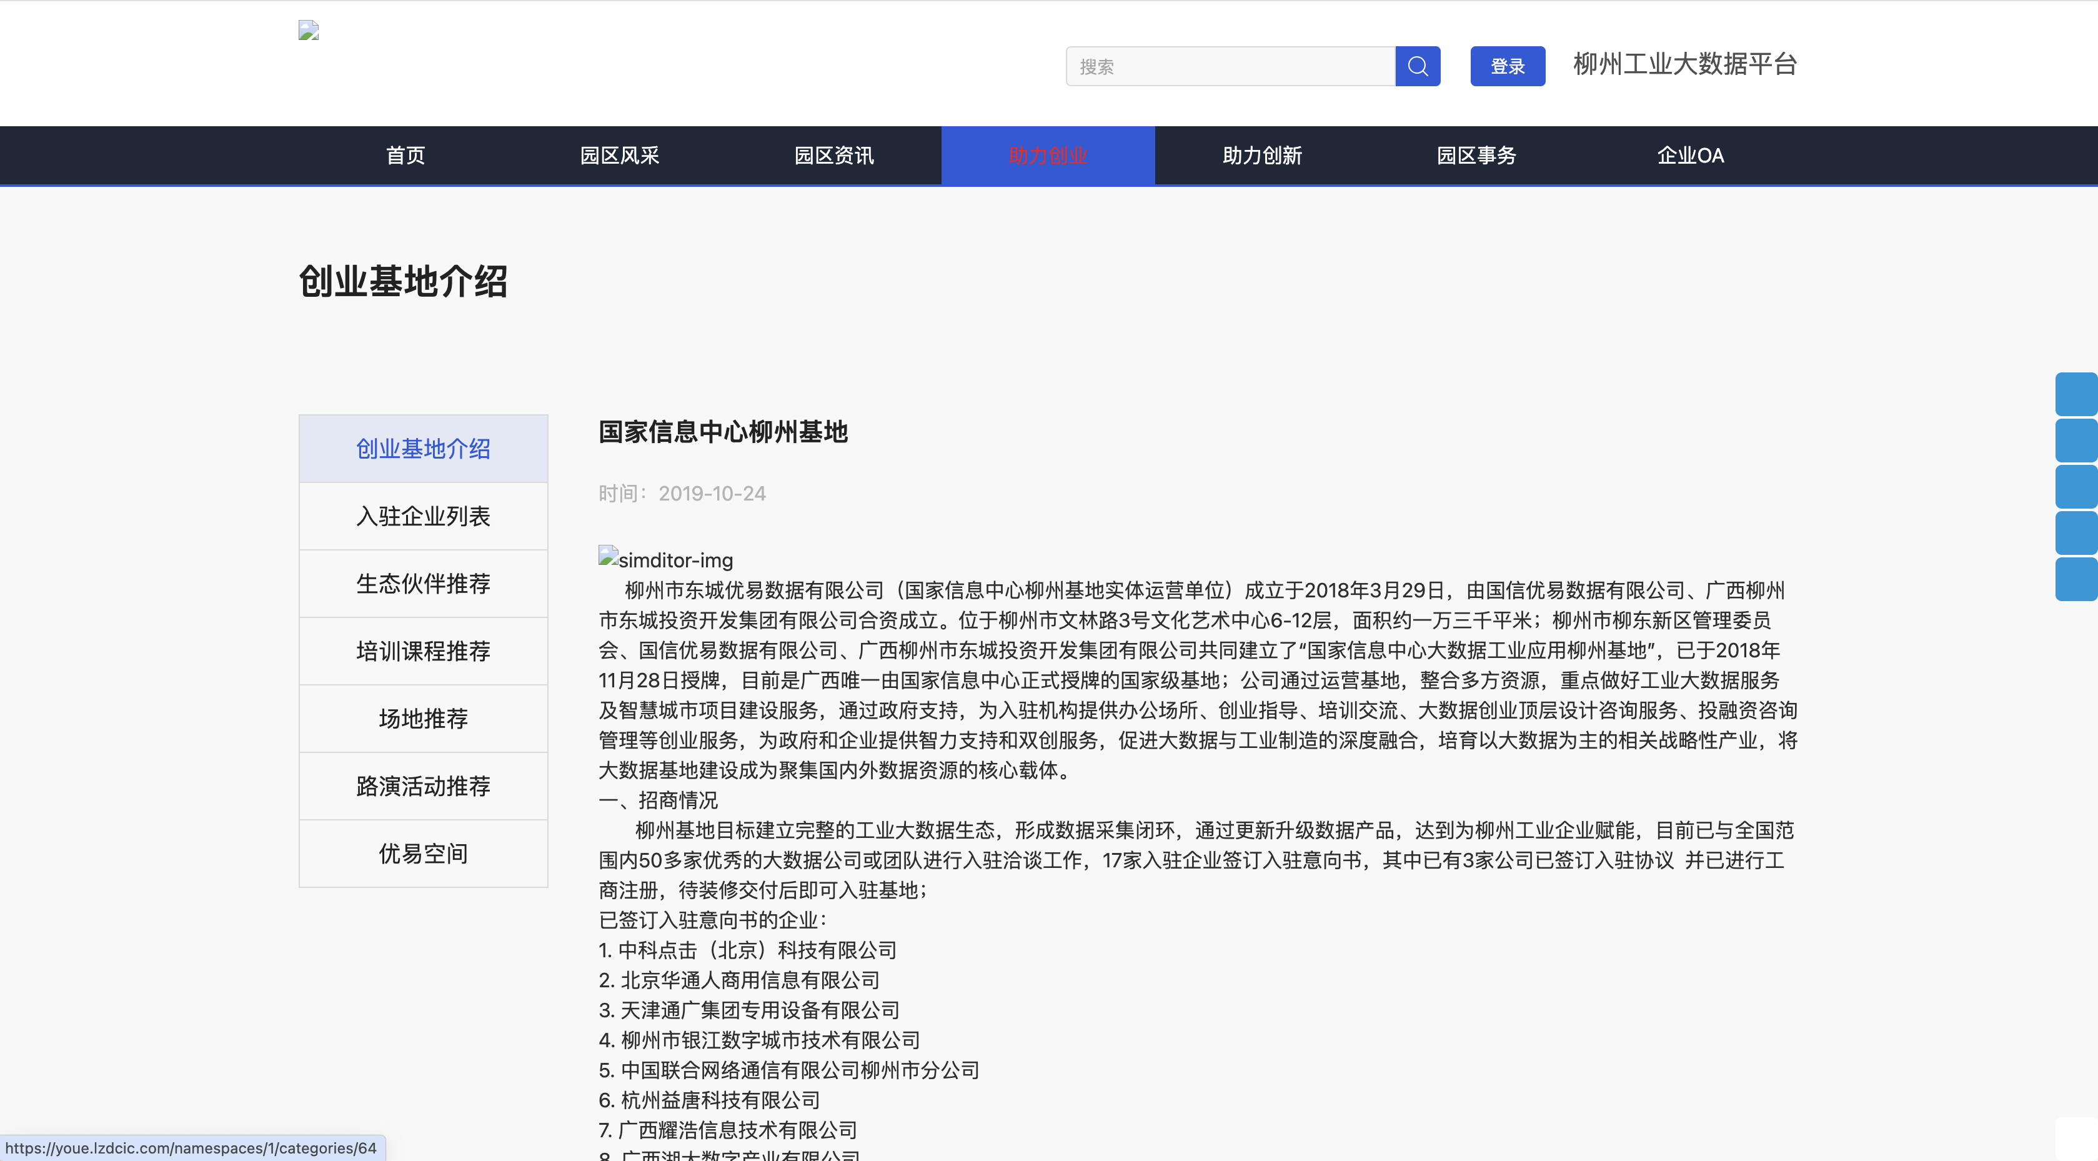Select the highlighted 助力创业 nav item
Image resolution: width=2098 pixels, height=1161 pixels.
[1048, 156]
